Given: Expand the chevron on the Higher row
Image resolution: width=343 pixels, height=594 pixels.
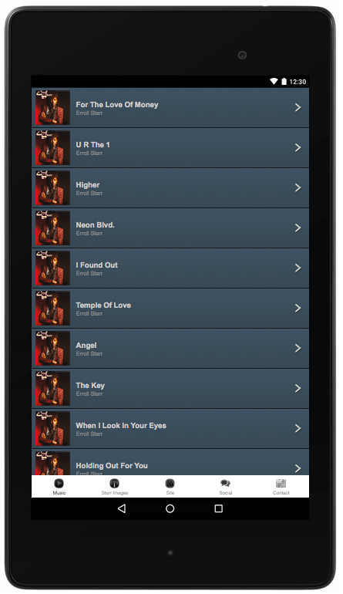Looking at the screenshot, I should tap(298, 188).
